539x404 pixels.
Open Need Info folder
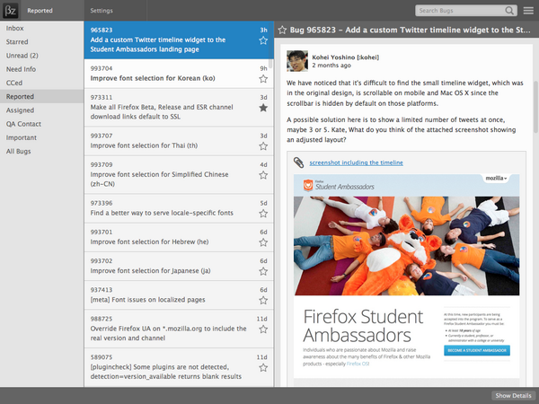41,69
